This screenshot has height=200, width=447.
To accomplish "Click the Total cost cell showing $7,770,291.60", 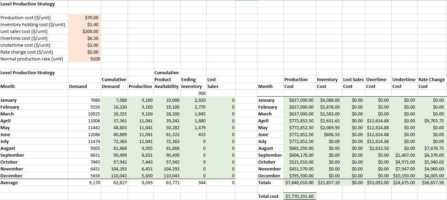I will 299,196.
